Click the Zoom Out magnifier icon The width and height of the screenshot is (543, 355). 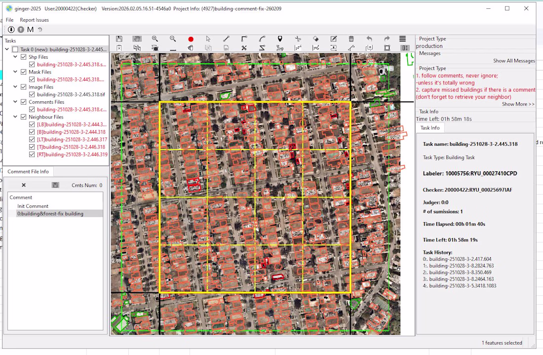pos(173,39)
